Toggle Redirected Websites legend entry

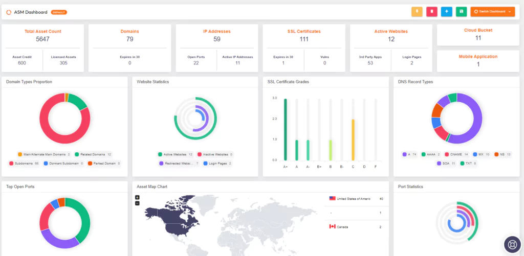tap(180, 164)
